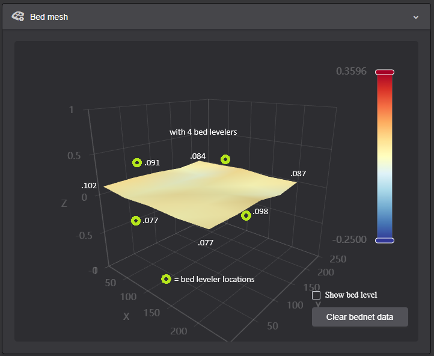Click the '= bed leveler locations' legend text

[214, 279]
